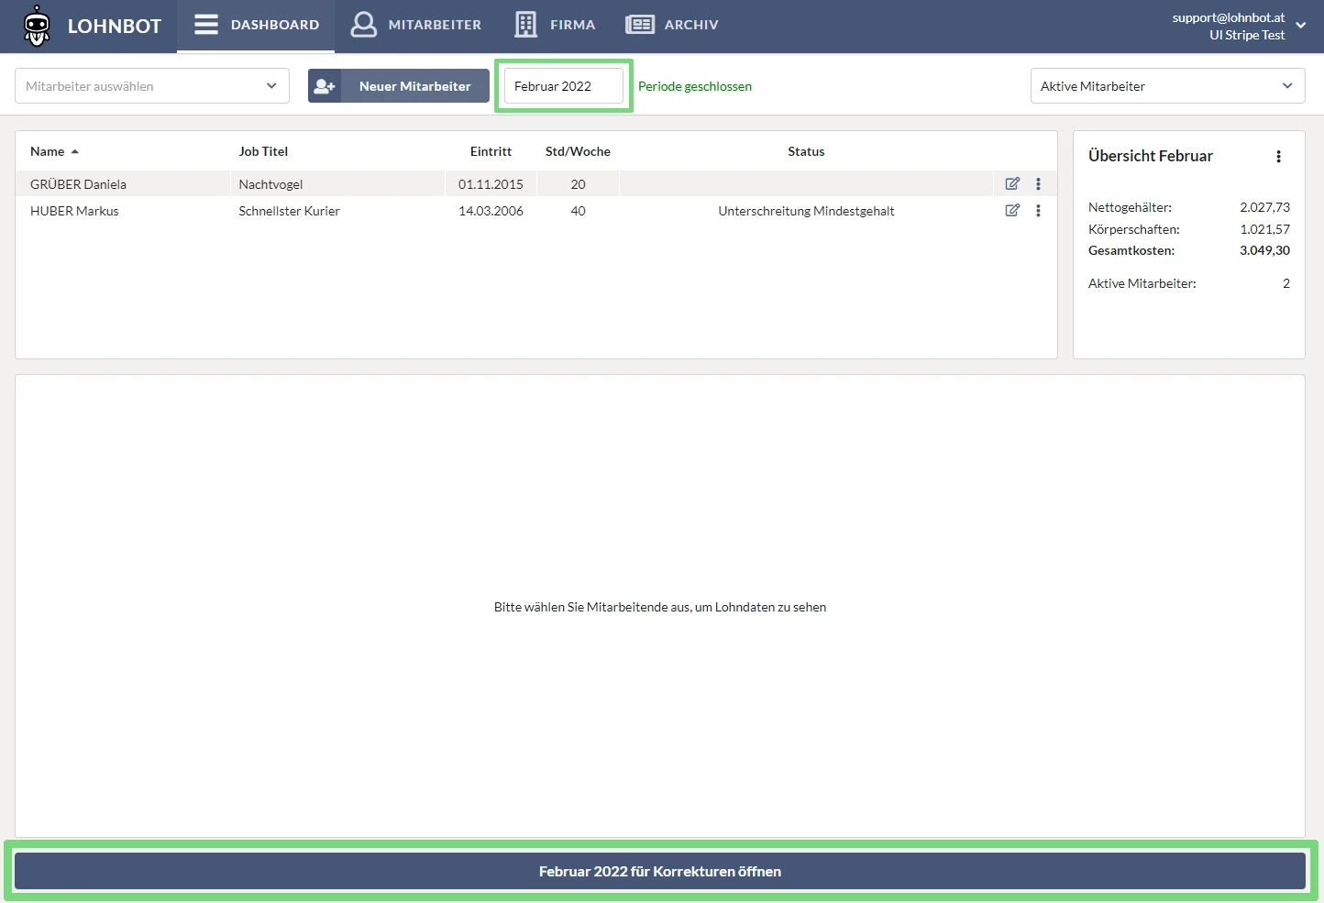Viewport: 1324px width, 903px height.
Task: Click the Firma building icon
Action: [x=525, y=25]
